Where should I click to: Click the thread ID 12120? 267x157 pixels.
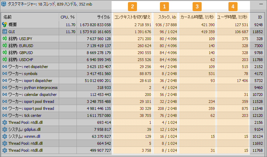click(258, 115)
